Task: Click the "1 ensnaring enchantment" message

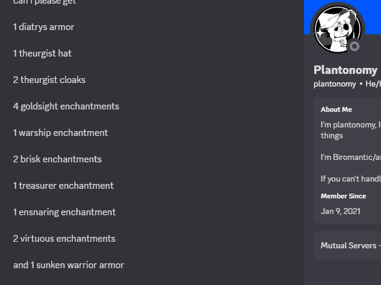Action: click(64, 212)
